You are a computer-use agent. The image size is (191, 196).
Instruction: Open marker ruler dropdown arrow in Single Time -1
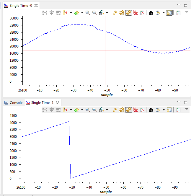(x=71, y=110)
